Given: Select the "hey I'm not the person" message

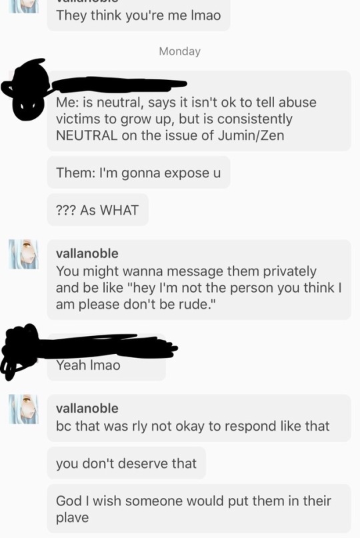Looking at the screenshot, I should pyautogui.click(x=199, y=280).
